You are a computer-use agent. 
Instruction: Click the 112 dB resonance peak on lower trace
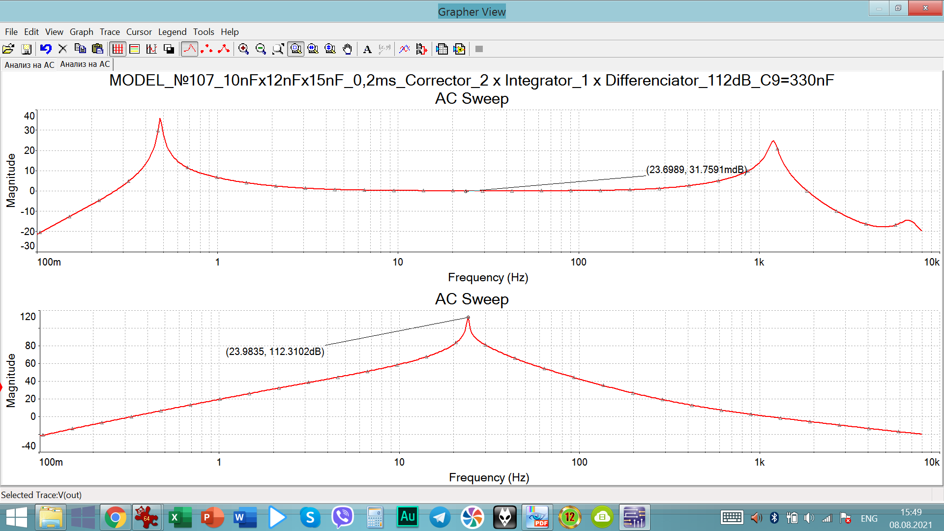(468, 318)
